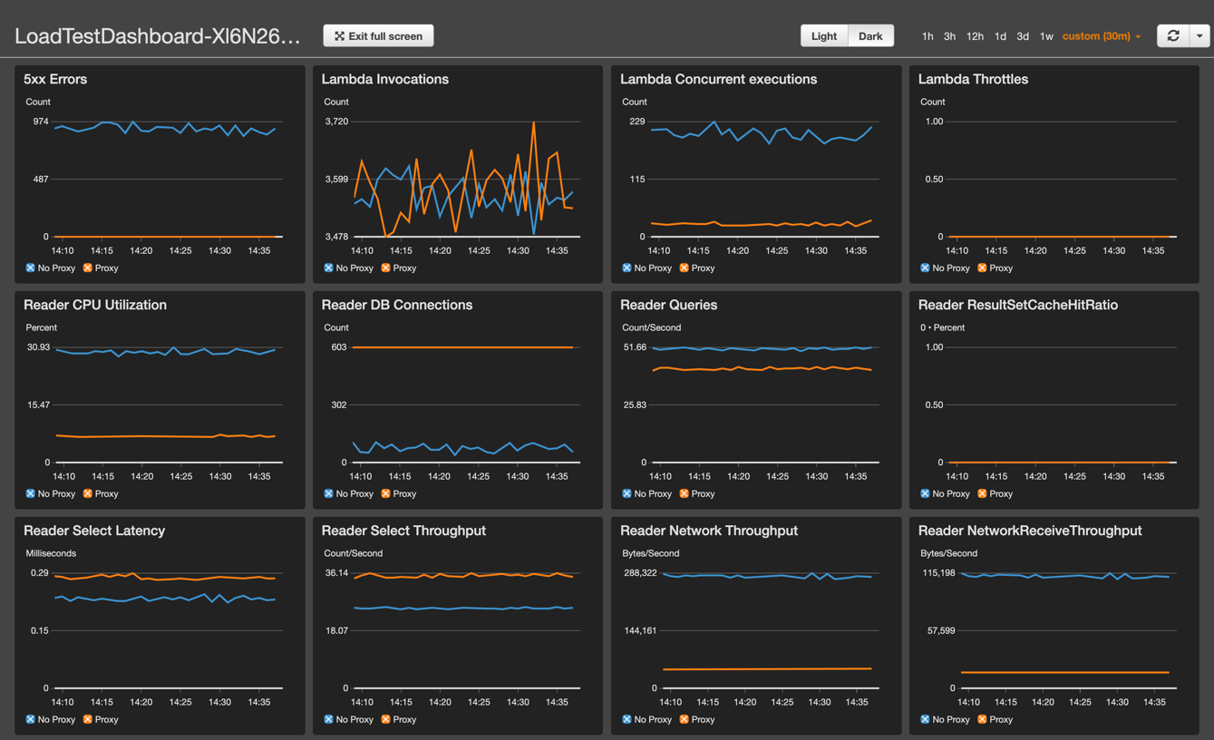Screen dimensions: 1214x740
Task: Set time range to 12h
Action: coord(975,36)
